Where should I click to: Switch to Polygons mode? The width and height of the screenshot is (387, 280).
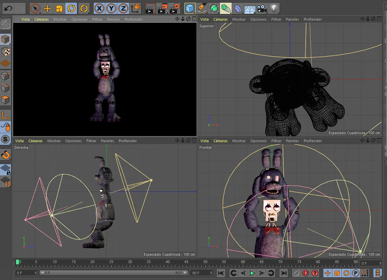5,100
